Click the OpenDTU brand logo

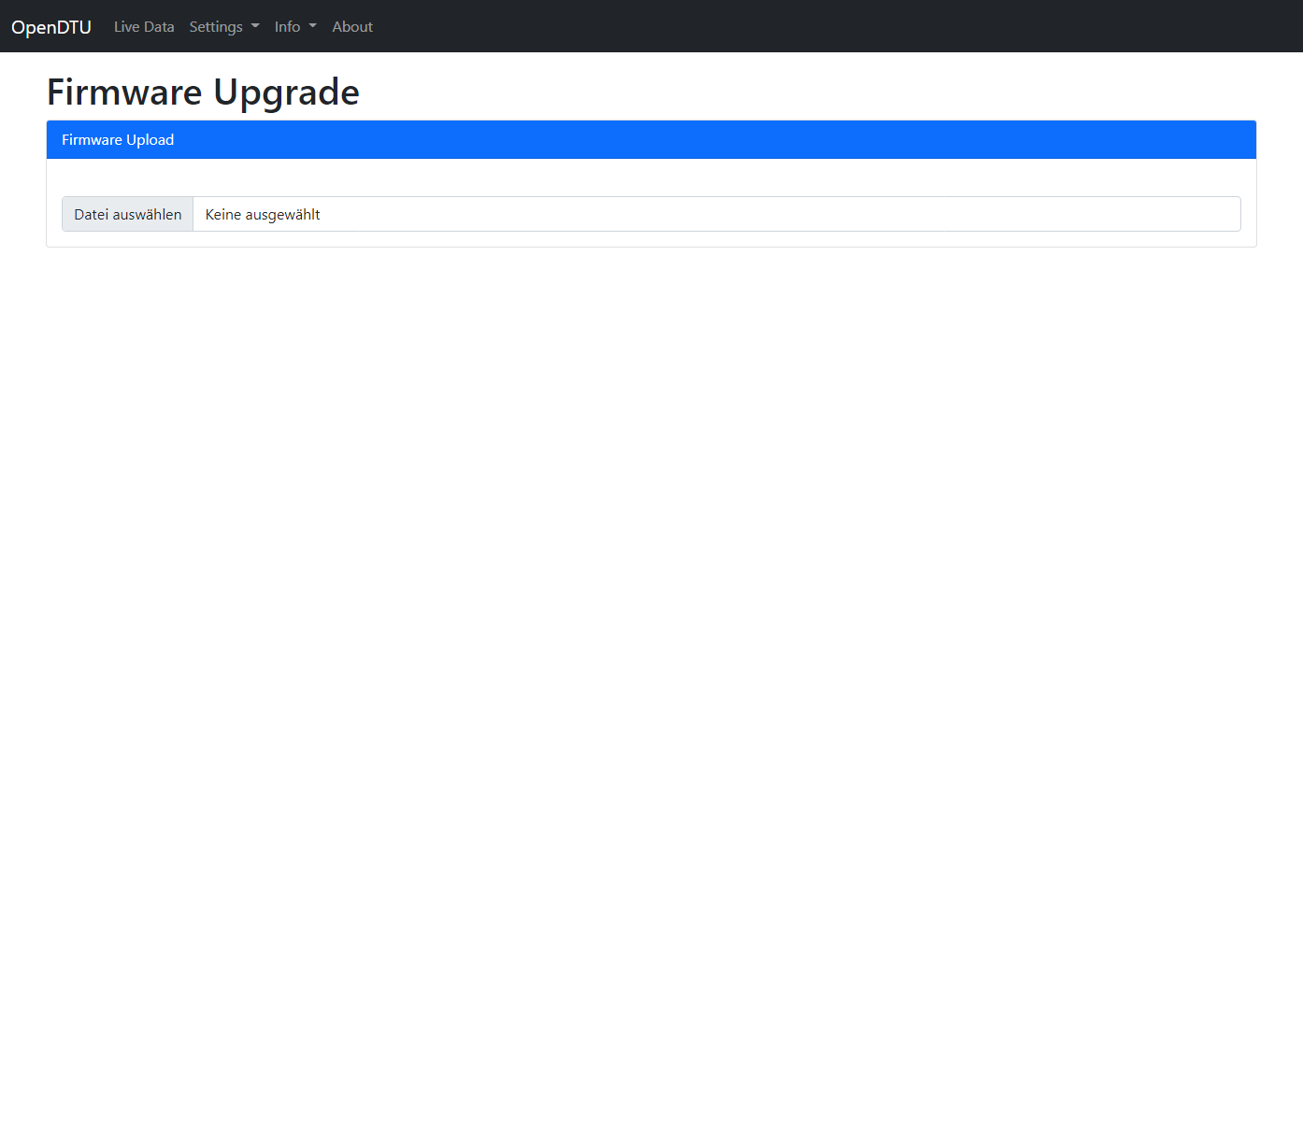coord(51,27)
